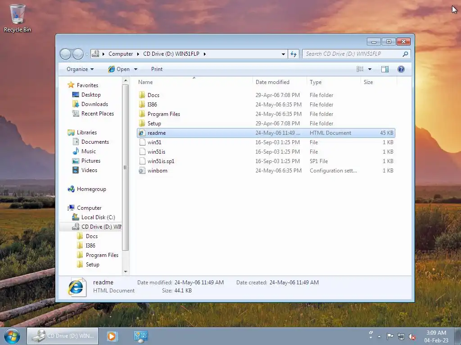Sort by Date modified column header
This screenshot has height=345, width=461.
coord(279,82)
